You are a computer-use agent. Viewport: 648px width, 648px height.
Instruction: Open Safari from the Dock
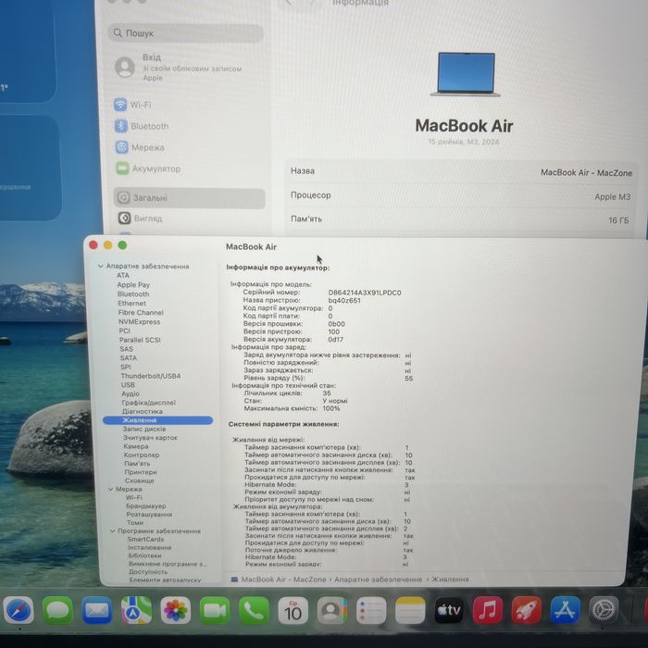point(19,610)
